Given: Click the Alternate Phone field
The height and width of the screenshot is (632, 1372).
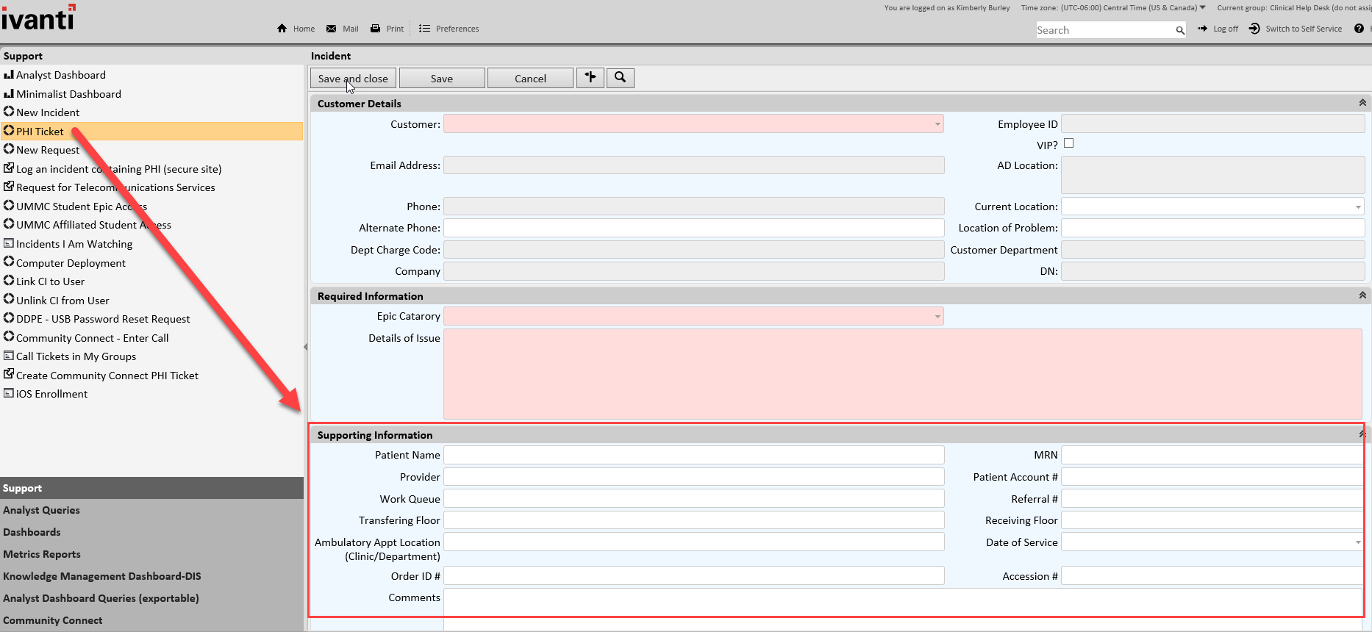Looking at the screenshot, I should pos(693,228).
